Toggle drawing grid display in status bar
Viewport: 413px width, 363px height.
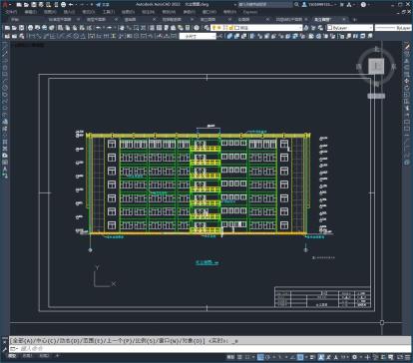[x=239, y=357]
